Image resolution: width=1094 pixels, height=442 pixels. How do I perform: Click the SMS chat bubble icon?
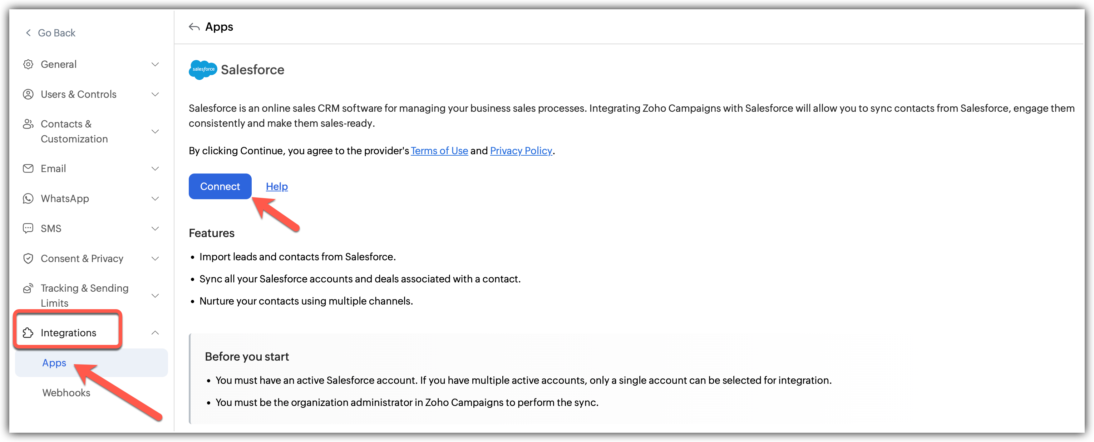coord(28,228)
